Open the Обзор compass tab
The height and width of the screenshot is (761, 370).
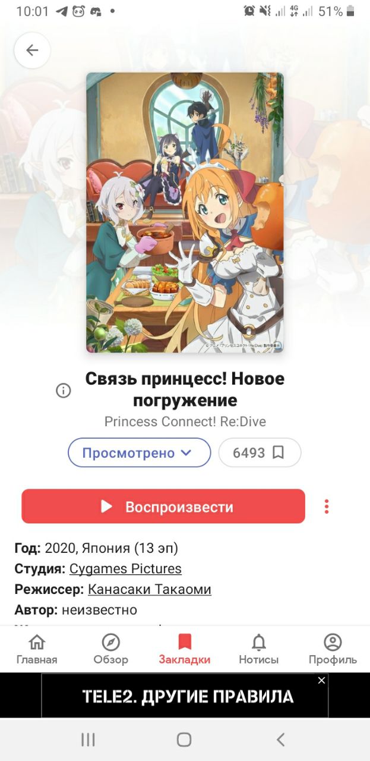(x=110, y=649)
